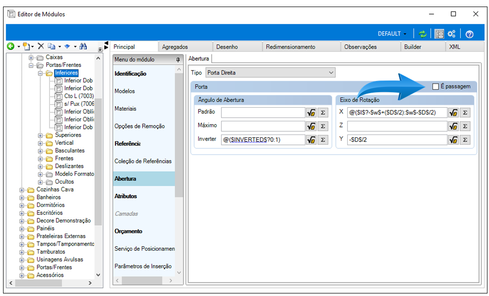Click the green refresh arrows icon
This screenshot has height=296, width=489.
pos(422,34)
